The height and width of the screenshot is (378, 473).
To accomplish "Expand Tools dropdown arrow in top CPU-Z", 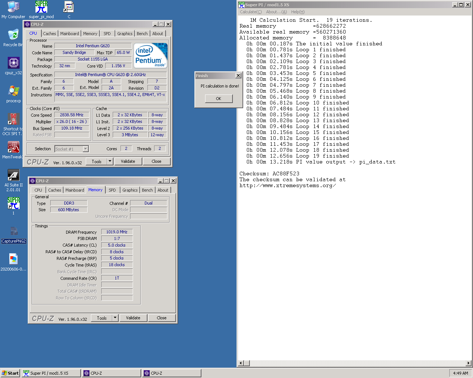I will click(110, 161).
